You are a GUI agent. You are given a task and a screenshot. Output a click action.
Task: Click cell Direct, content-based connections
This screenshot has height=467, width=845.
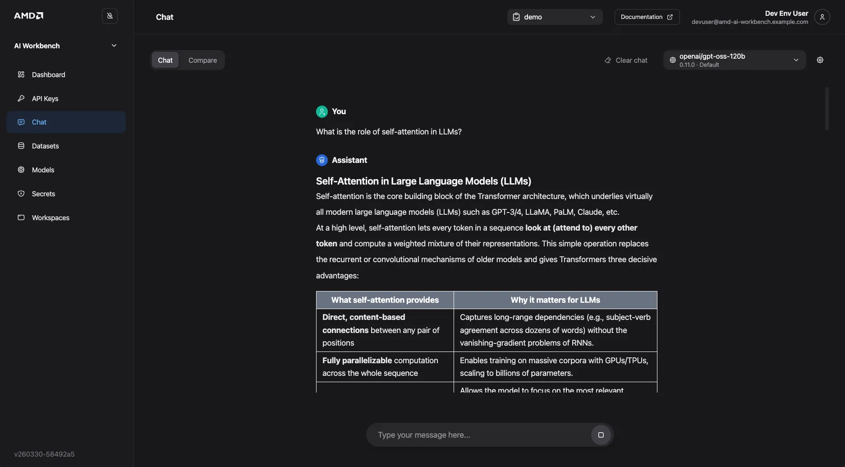pos(385,330)
